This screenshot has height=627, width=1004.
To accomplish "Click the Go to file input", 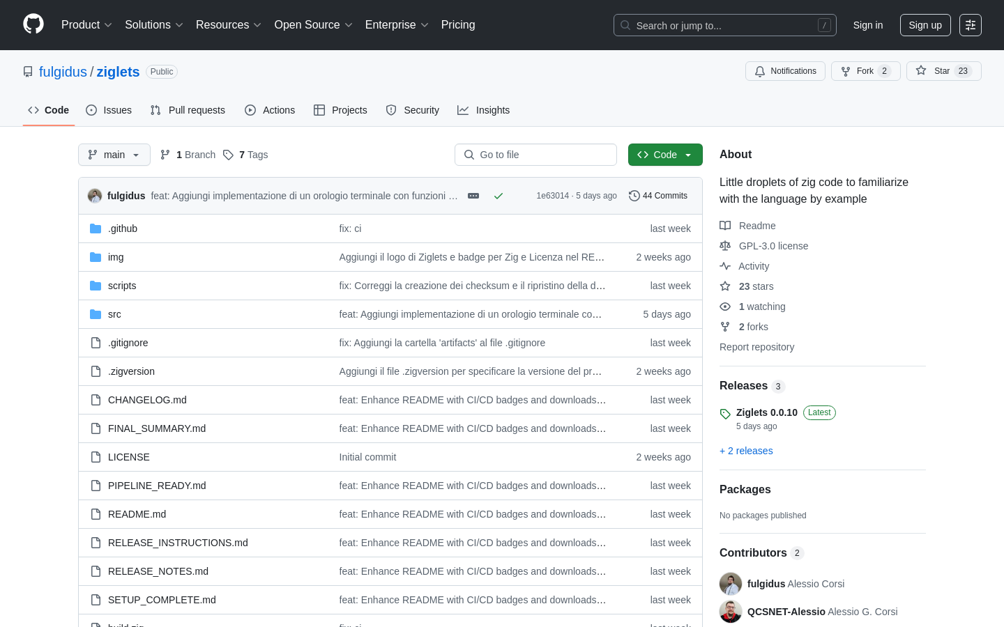I will (x=535, y=155).
